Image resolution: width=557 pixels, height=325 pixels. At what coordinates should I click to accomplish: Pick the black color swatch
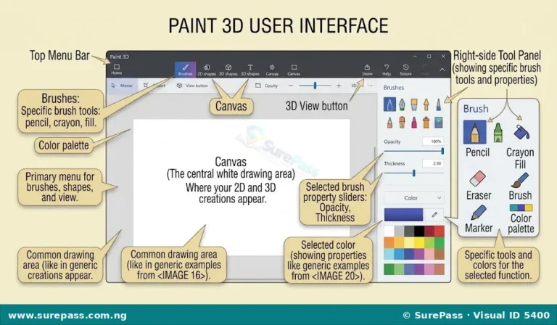[x=419, y=231]
